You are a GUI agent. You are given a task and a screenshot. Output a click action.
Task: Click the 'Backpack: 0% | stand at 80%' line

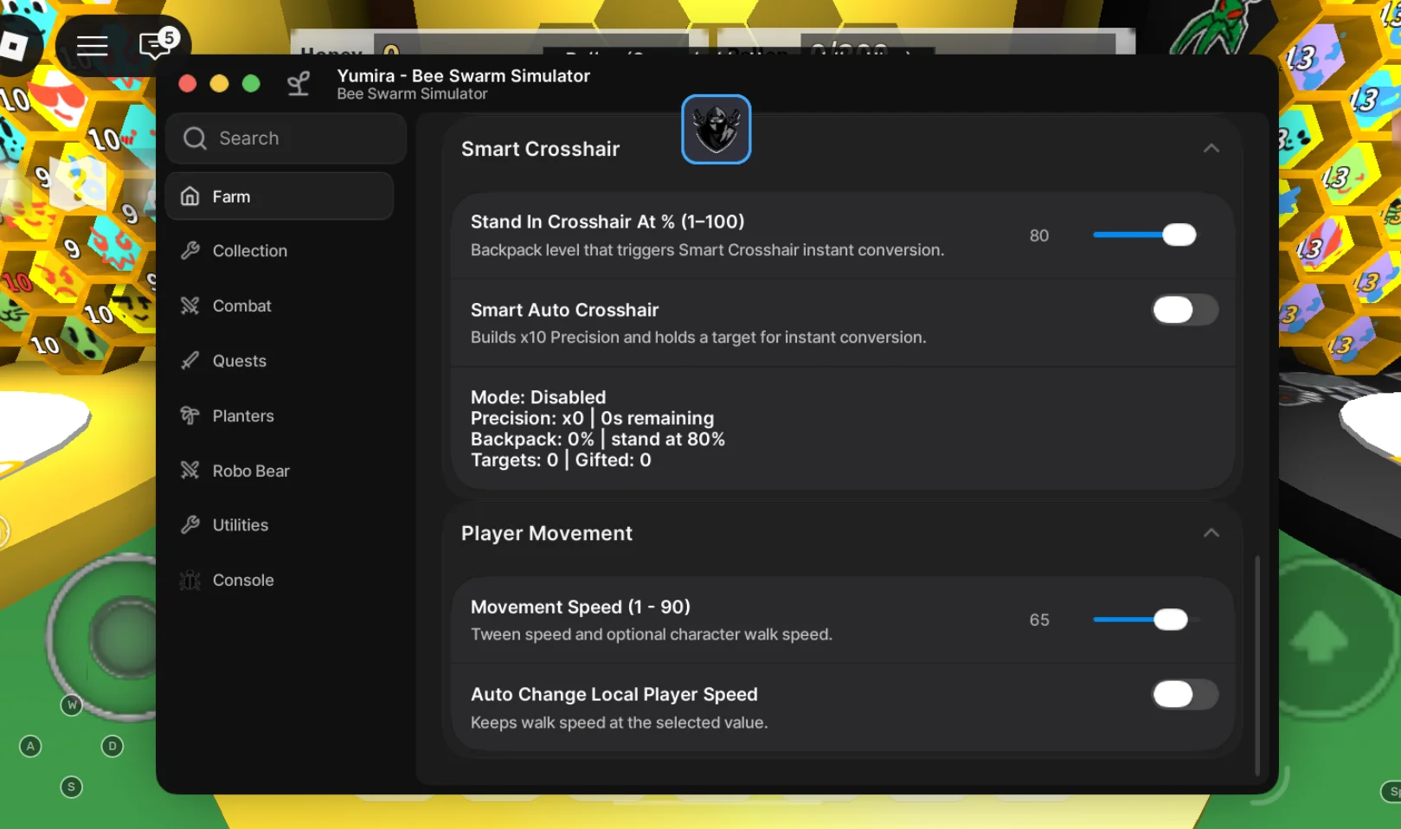(598, 439)
